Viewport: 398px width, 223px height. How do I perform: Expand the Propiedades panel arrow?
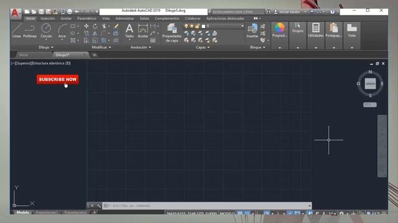280,48
